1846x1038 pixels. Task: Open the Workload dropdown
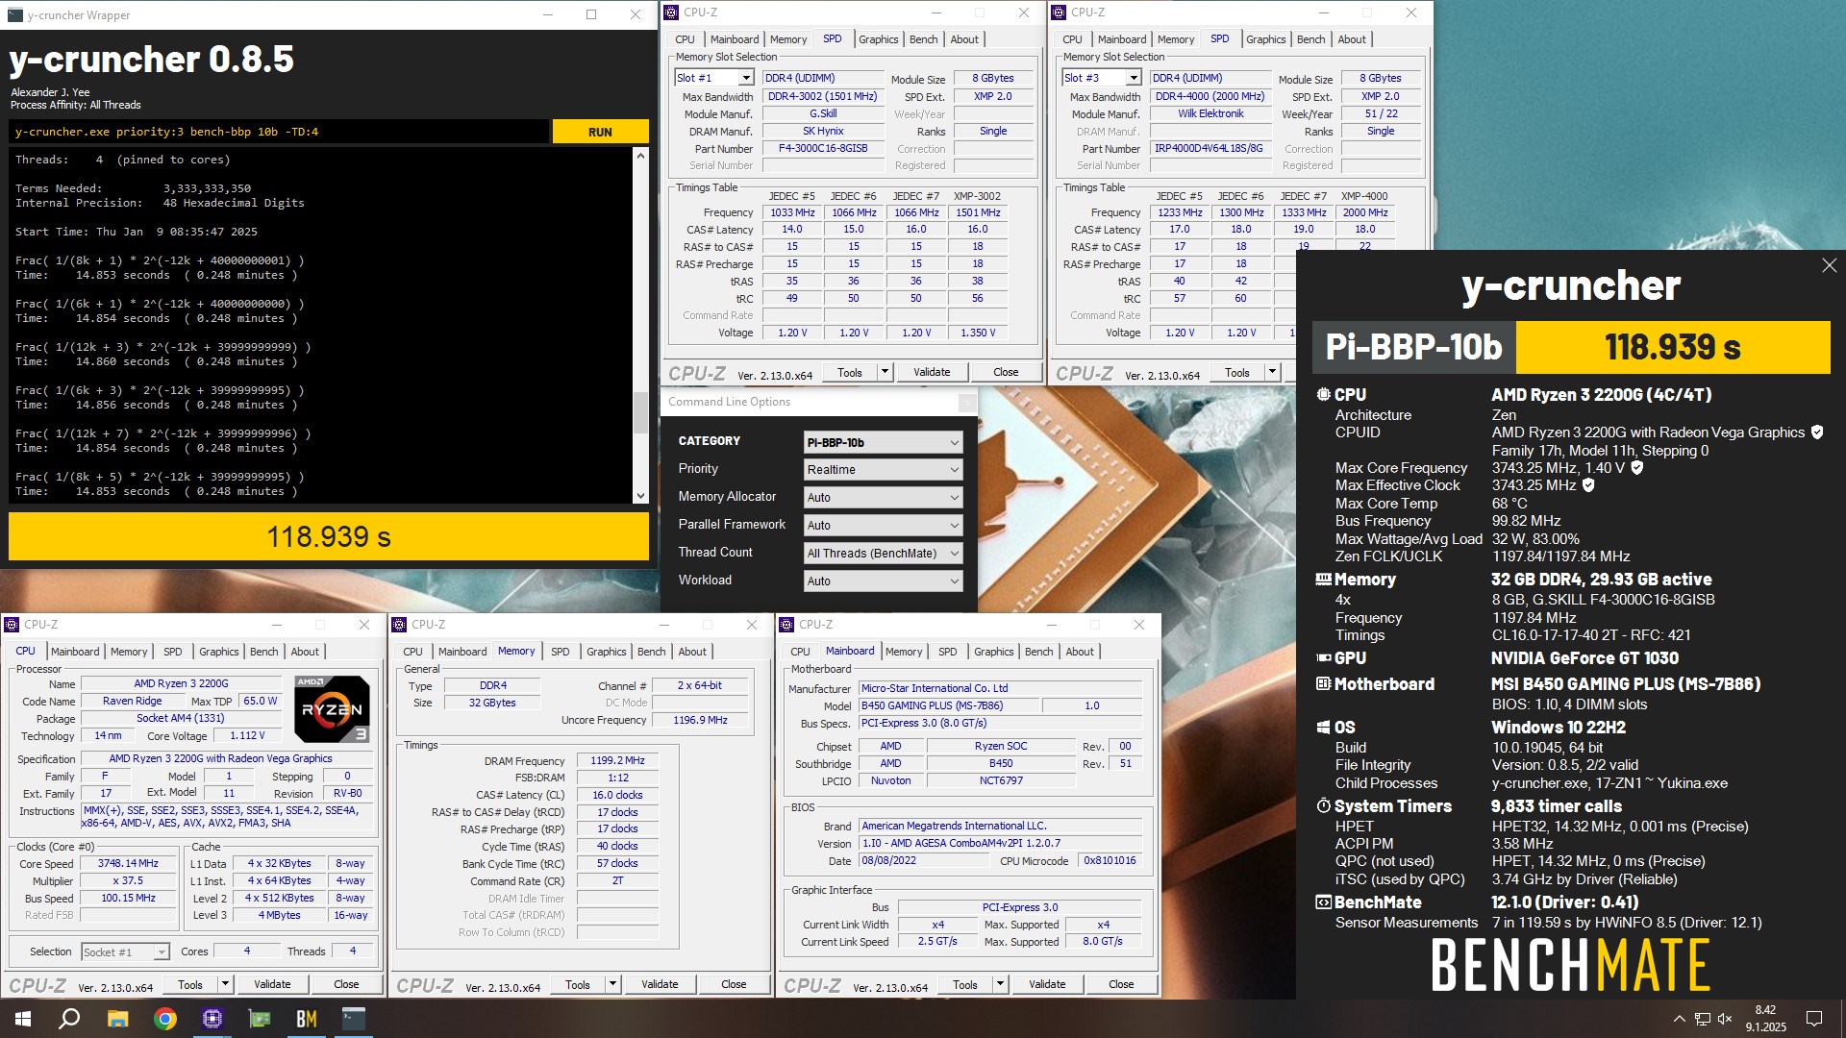[883, 581]
